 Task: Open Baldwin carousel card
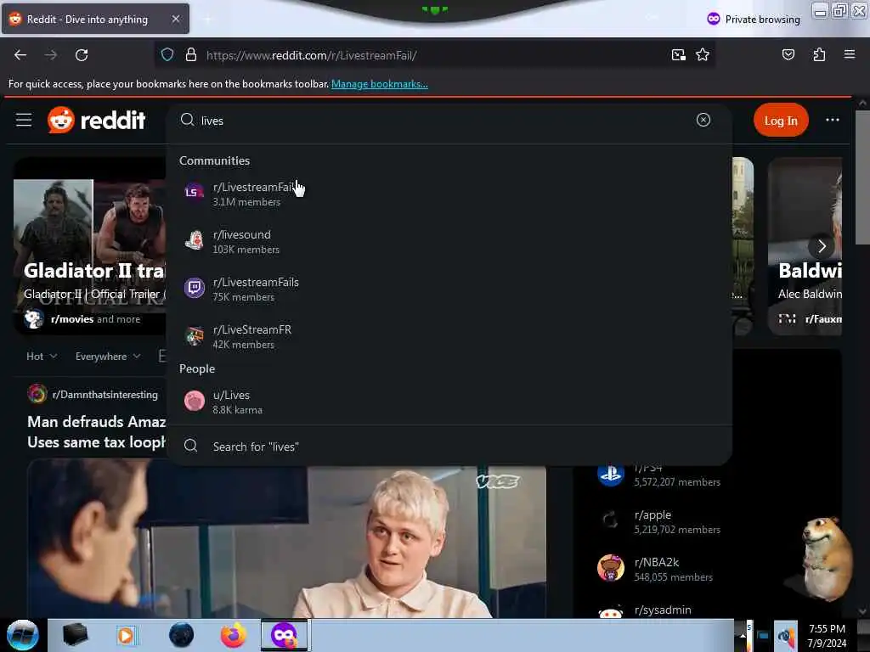[805, 246]
